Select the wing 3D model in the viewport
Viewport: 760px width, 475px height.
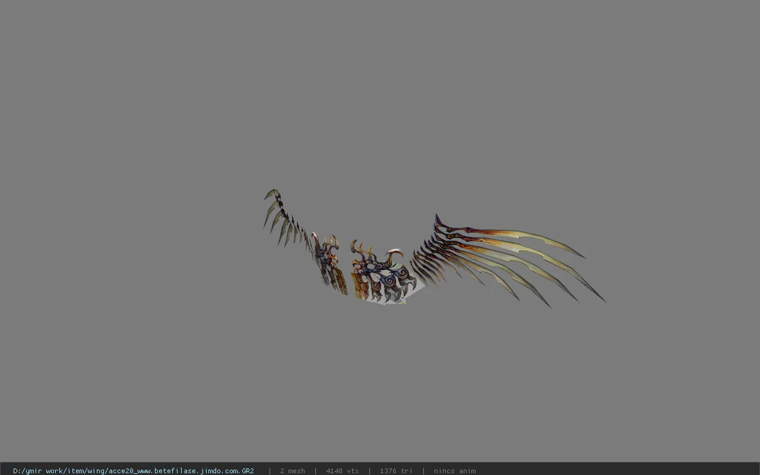tap(434, 249)
